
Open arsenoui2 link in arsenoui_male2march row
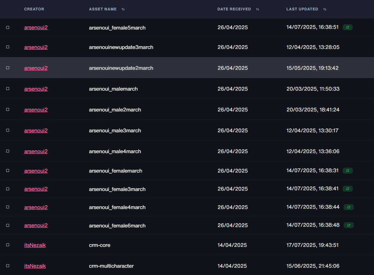coord(36,110)
